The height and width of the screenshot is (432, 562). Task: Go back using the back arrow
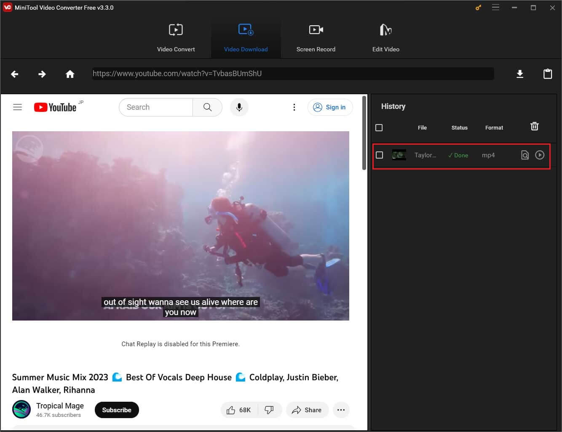click(x=14, y=74)
